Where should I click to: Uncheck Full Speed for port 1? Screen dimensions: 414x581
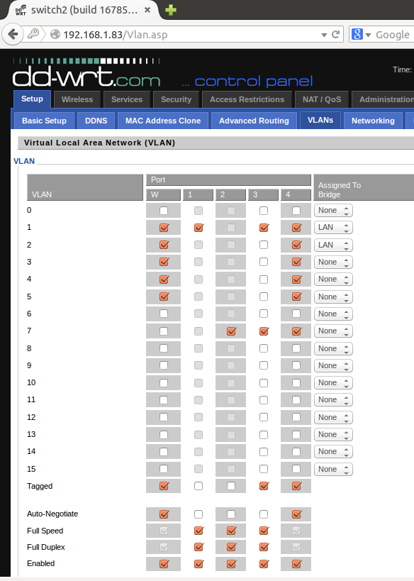[x=199, y=531]
